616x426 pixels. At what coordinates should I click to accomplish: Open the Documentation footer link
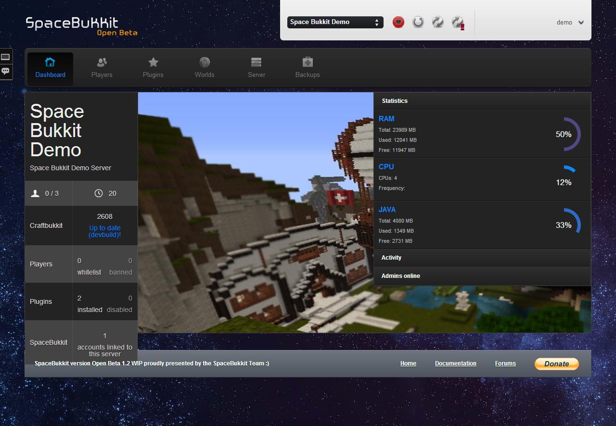coord(456,363)
